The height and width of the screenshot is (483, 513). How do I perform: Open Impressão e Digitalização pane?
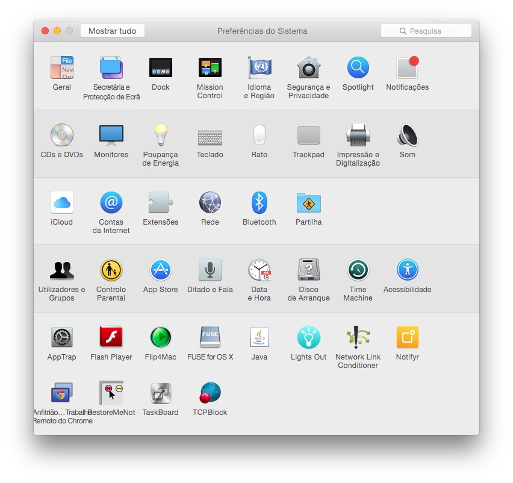pyautogui.click(x=358, y=135)
